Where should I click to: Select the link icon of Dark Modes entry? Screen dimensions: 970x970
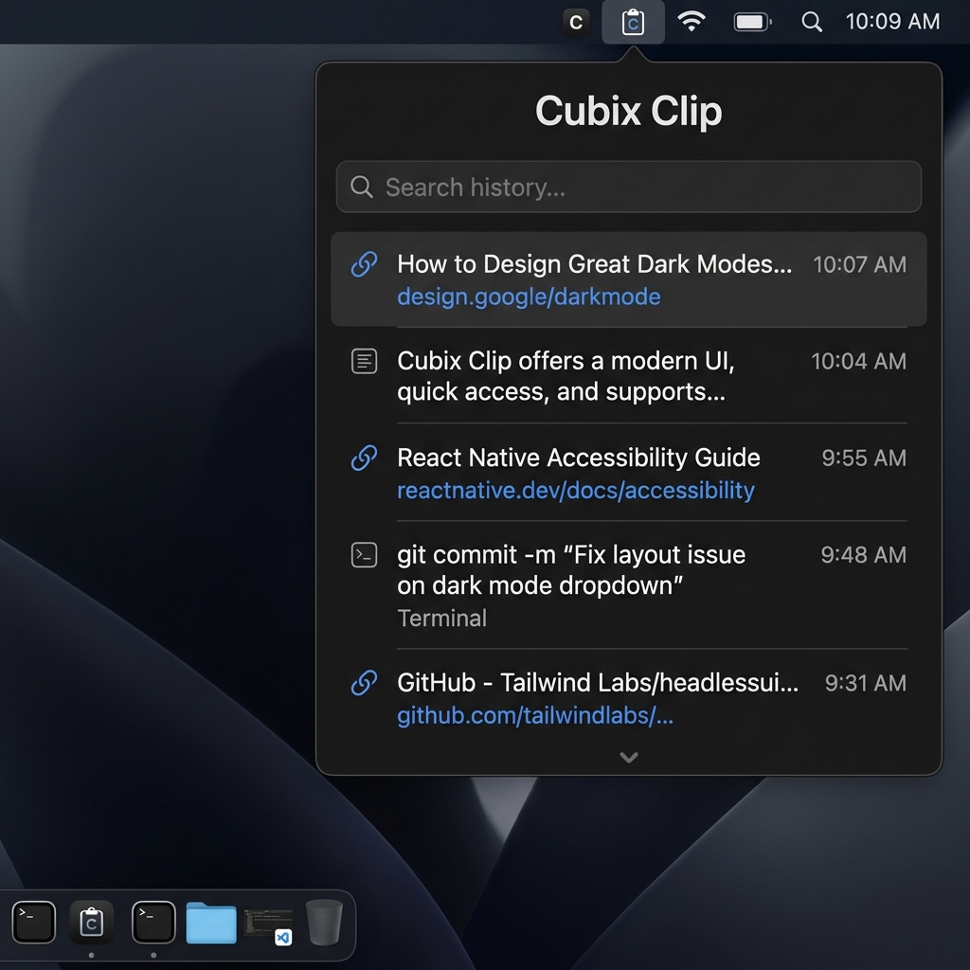coord(364,264)
